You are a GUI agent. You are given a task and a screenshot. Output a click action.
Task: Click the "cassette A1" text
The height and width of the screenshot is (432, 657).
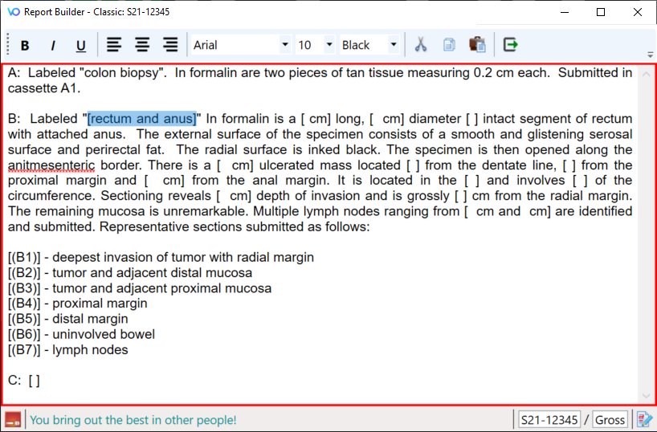point(43,88)
